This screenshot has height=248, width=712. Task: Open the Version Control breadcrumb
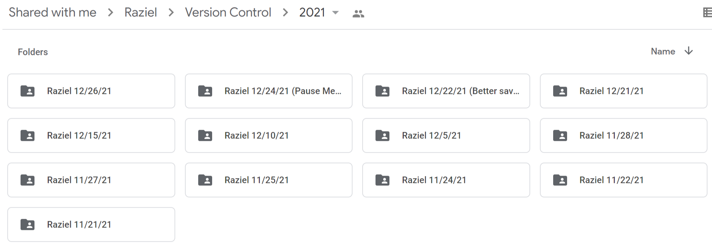(228, 13)
